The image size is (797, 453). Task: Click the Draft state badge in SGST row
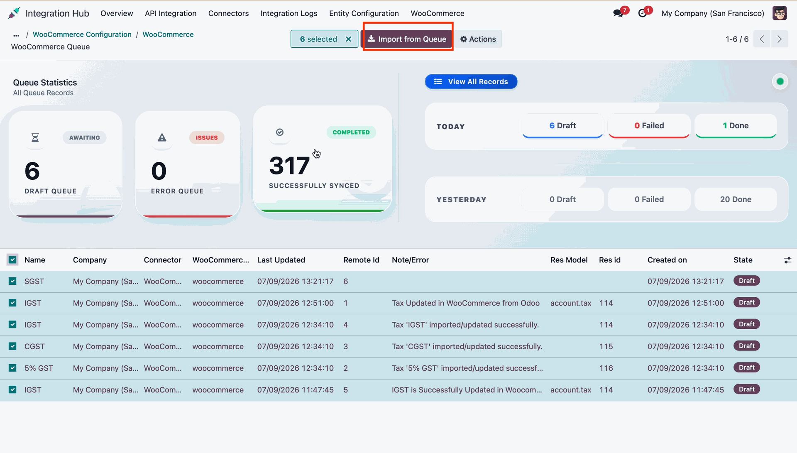click(746, 281)
